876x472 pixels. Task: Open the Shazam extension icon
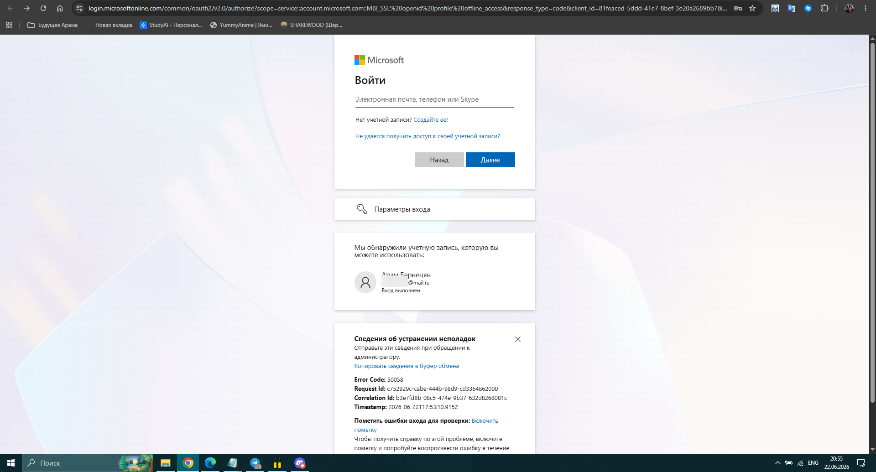[808, 8]
